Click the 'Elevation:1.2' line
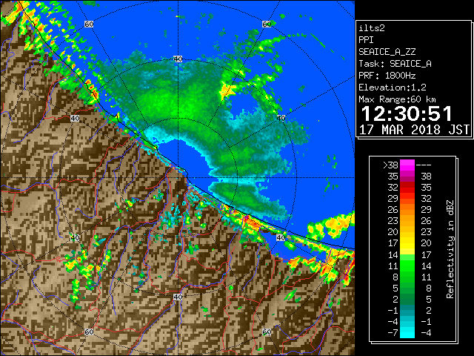The image size is (474, 356). point(393,88)
